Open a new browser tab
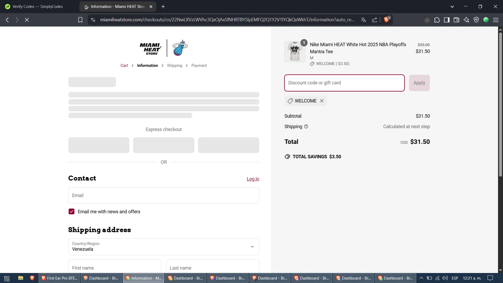 click(163, 6)
